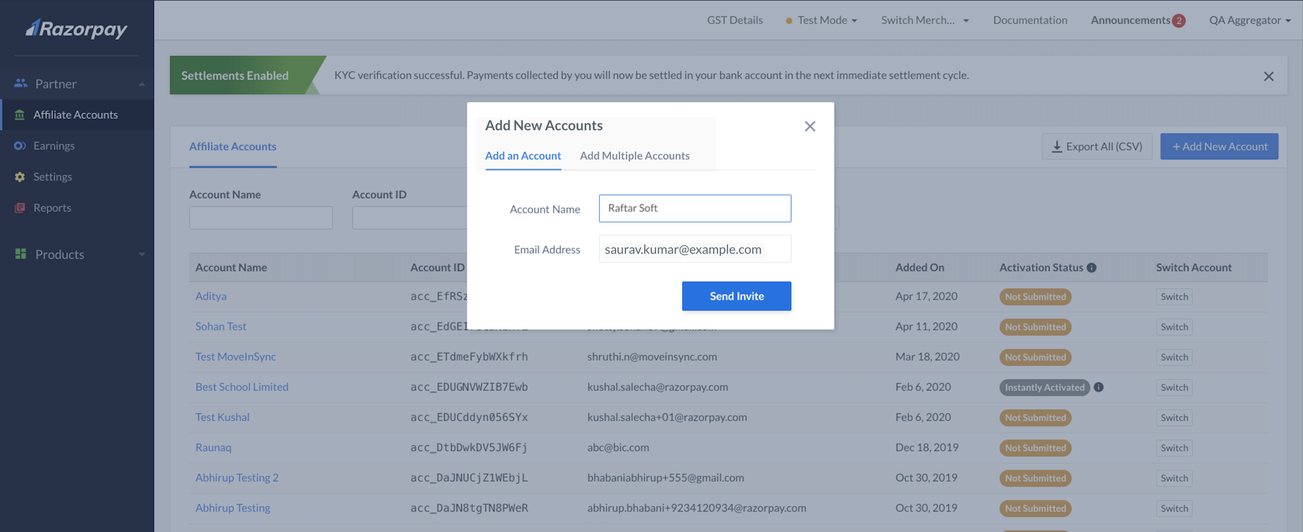This screenshot has height=532, width=1303.
Task: Click Switch button for Test MoveInSync row
Action: tap(1174, 357)
